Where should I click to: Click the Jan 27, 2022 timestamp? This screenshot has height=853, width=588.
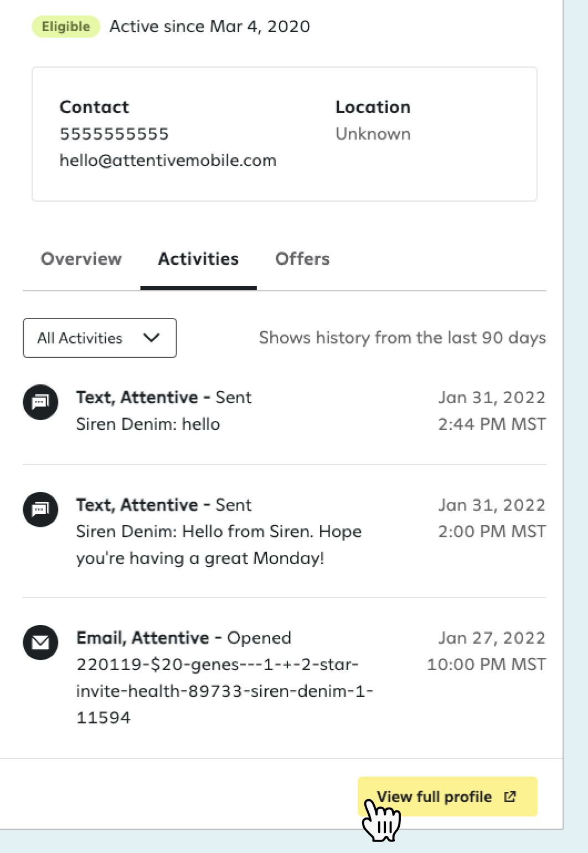tap(492, 638)
